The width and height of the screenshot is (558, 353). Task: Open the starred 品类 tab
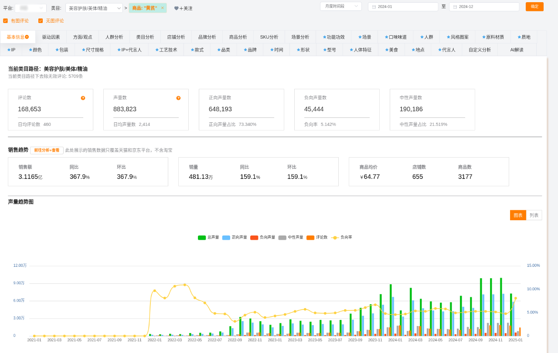tap(224, 50)
